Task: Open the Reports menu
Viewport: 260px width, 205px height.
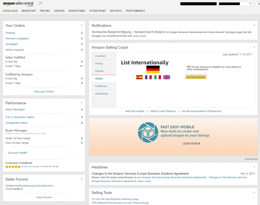Action: pyautogui.click(x=116, y=11)
